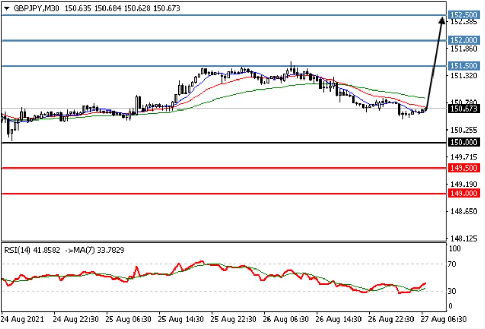Click the 148.125 price scale value

click(464, 238)
